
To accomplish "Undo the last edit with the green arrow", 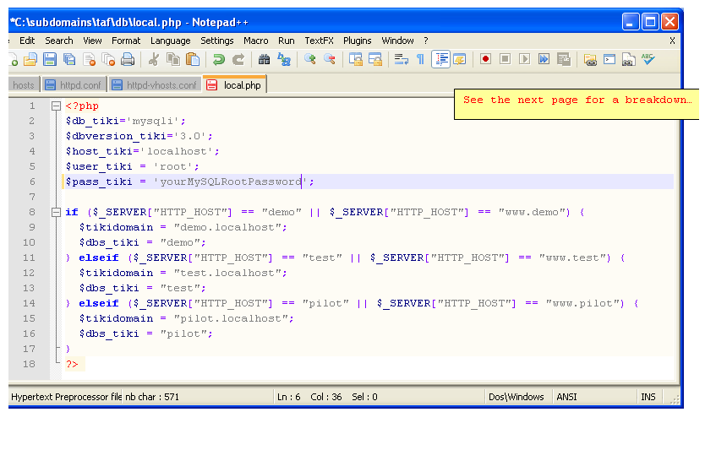I will click(218, 59).
